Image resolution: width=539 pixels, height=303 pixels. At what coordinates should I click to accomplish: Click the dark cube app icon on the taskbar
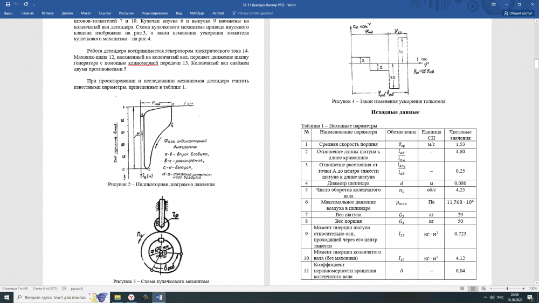tap(145, 298)
